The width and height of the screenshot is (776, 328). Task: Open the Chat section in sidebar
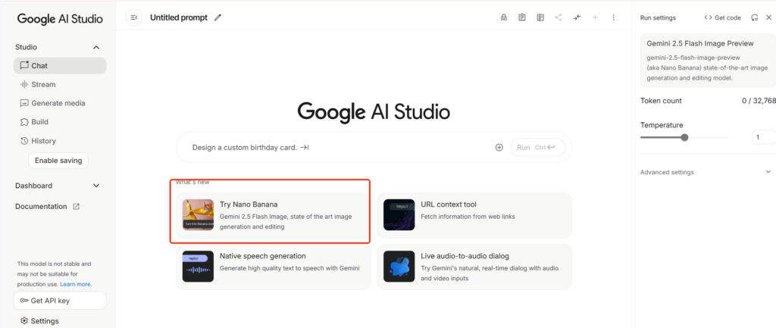pos(60,66)
